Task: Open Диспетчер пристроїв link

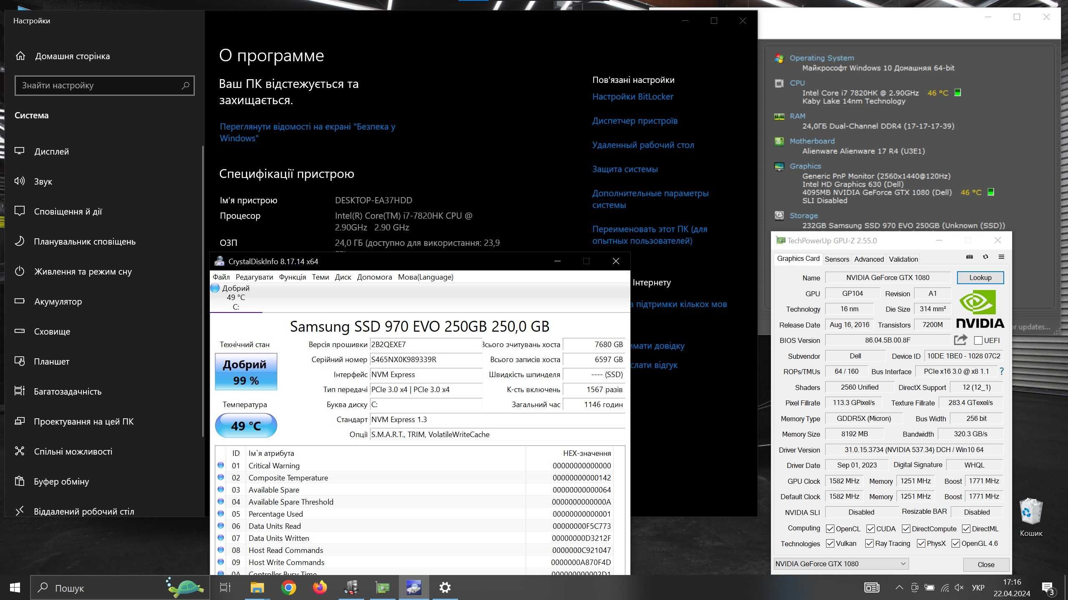Action: pyautogui.click(x=635, y=121)
